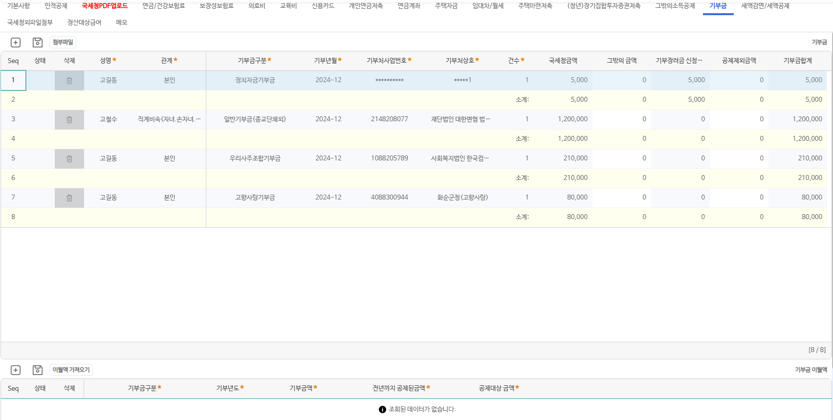Click the 우리사주조합기부금 donation type cell
The width and height of the screenshot is (833, 420).
tap(255, 158)
